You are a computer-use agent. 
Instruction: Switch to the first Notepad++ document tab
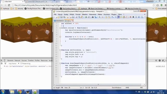pyautogui.click(x=59, y=21)
